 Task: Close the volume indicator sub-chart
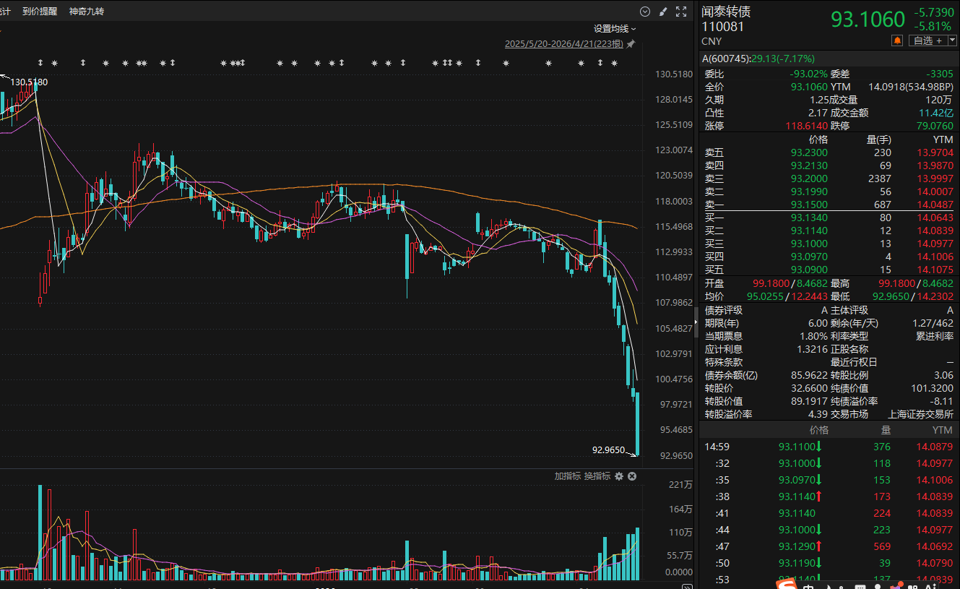point(632,476)
